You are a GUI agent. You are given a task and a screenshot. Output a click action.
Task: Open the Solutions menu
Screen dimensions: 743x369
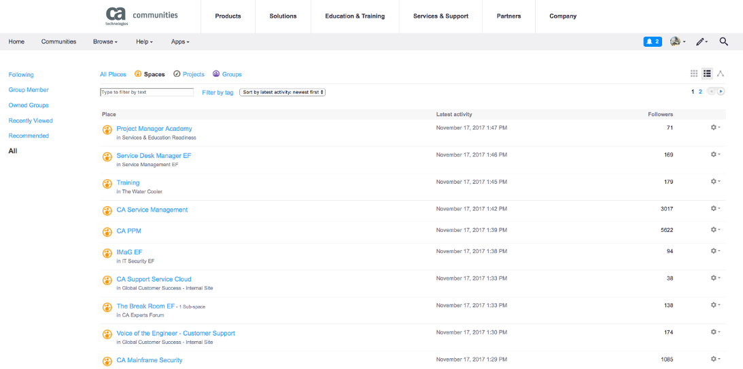[283, 16]
